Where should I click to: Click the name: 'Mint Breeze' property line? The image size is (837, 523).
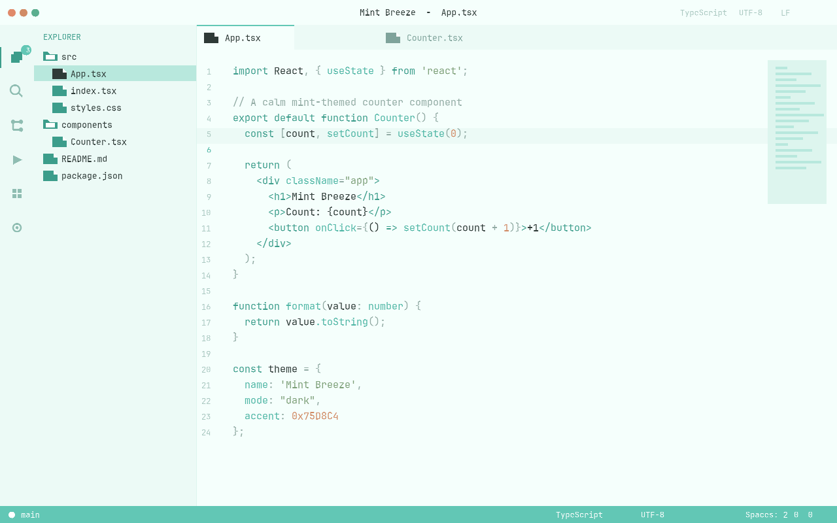[303, 384]
